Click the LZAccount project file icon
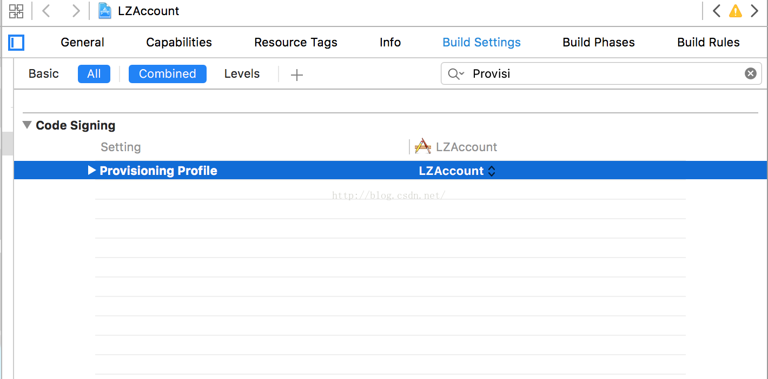 105,11
